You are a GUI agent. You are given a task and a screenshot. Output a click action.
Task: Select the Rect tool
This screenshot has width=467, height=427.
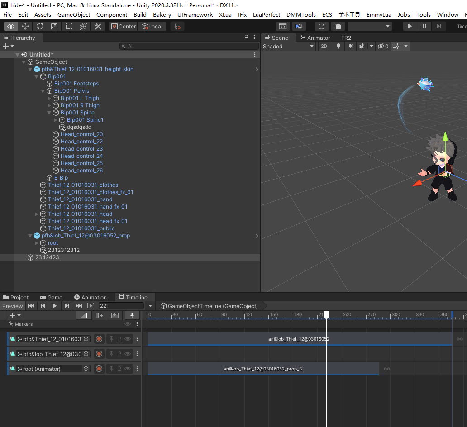pyautogui.click(x=69, y=27)
